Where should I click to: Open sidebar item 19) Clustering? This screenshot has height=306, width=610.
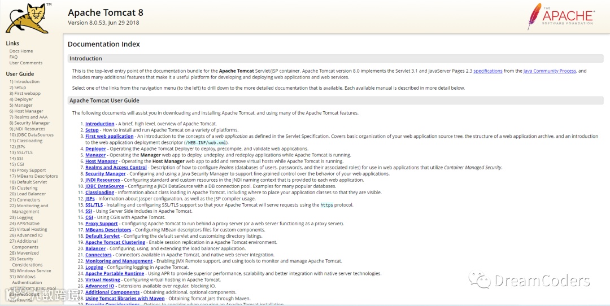click(23, 188)
